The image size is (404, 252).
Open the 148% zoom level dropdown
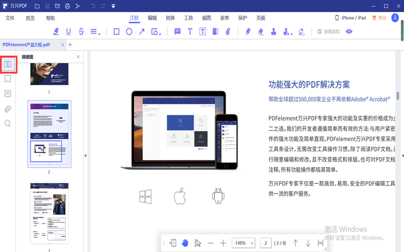click(243, 243)
